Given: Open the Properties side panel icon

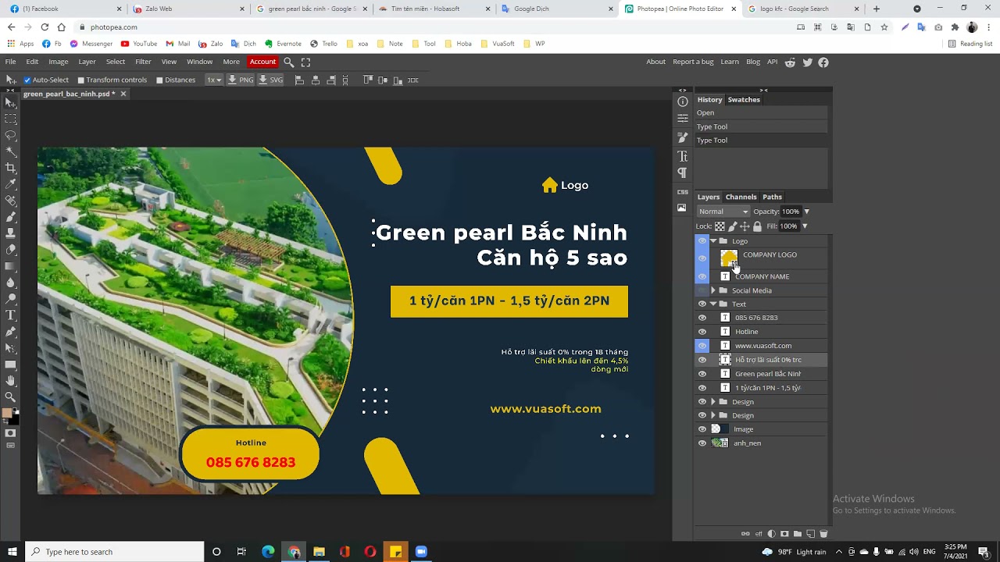Looking at the screenshot, I should click(x=683, y=119).
